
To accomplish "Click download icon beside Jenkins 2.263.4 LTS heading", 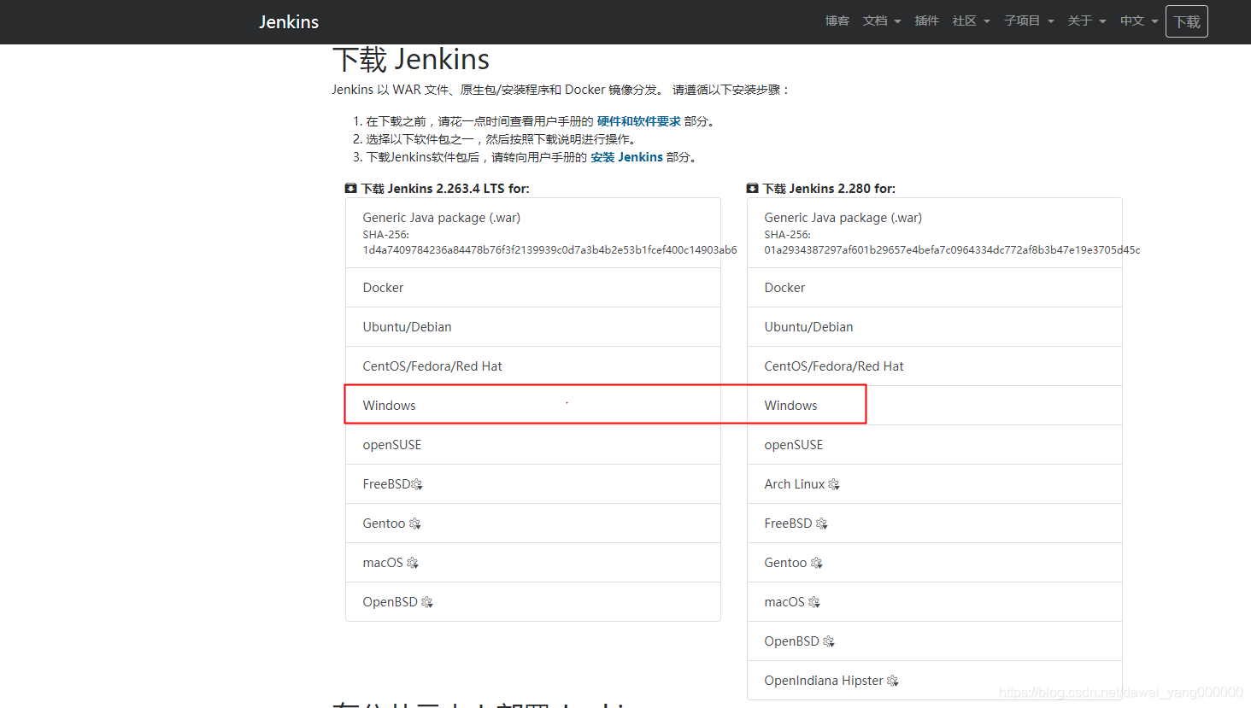I will click(350, 189).
